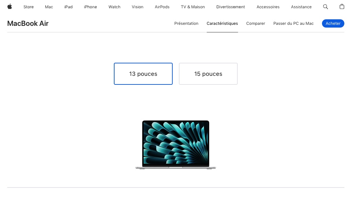
Task: Switch to the Comparer tab
Action: 255,23
